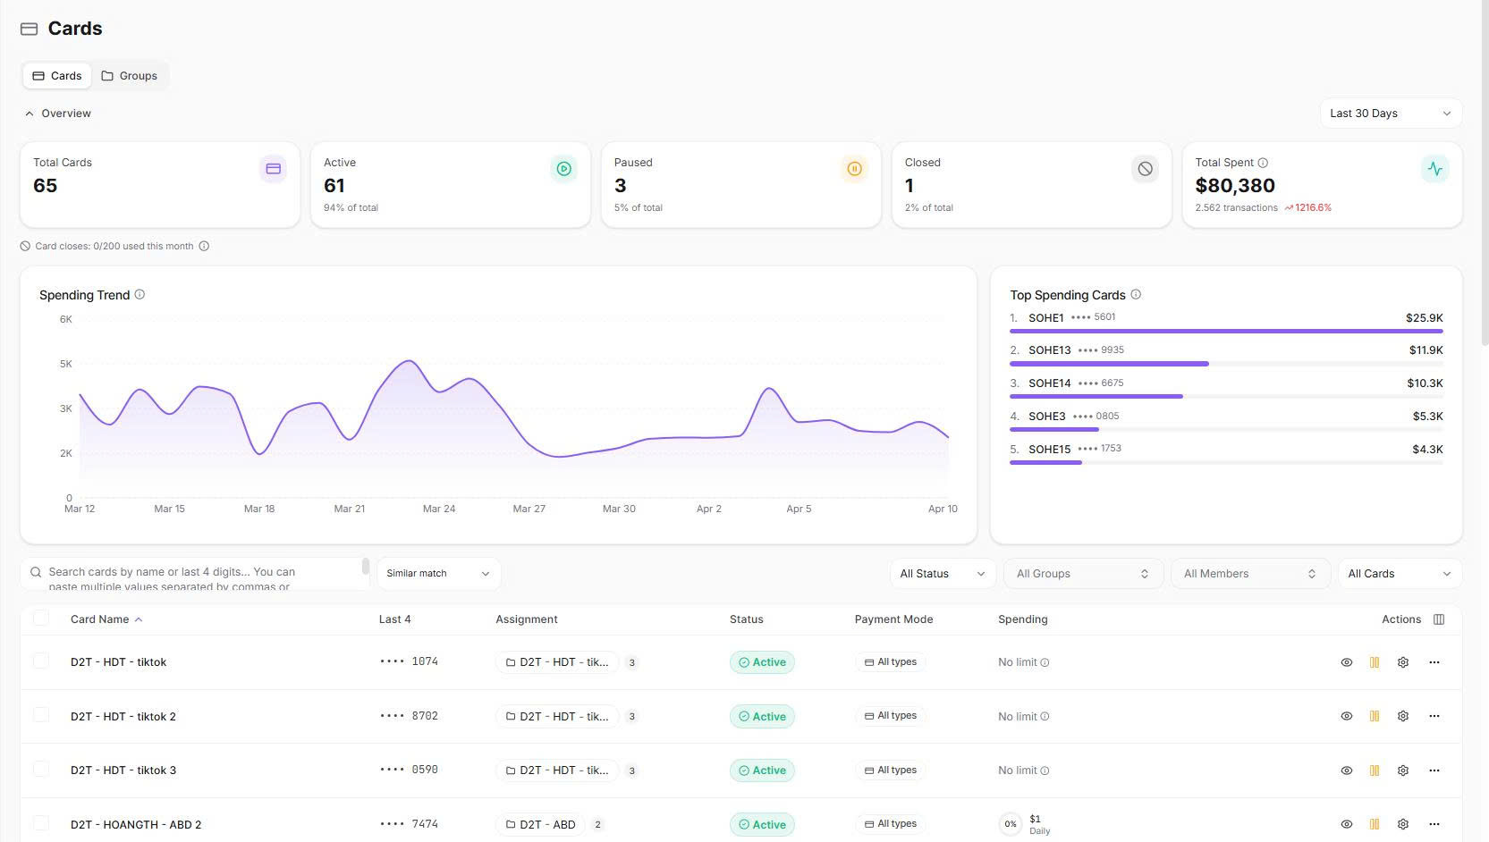Collapse the Overview section
This screenshot has height=842, width=1489.
point(57,114)
